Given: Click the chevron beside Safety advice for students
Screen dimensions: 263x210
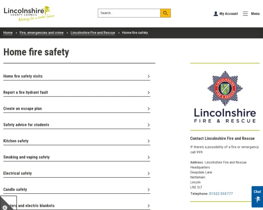Looking at the screenshot, I should pos(149,125).
